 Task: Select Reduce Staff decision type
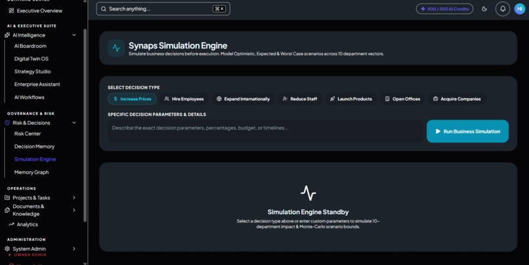(x=299, y=99)
